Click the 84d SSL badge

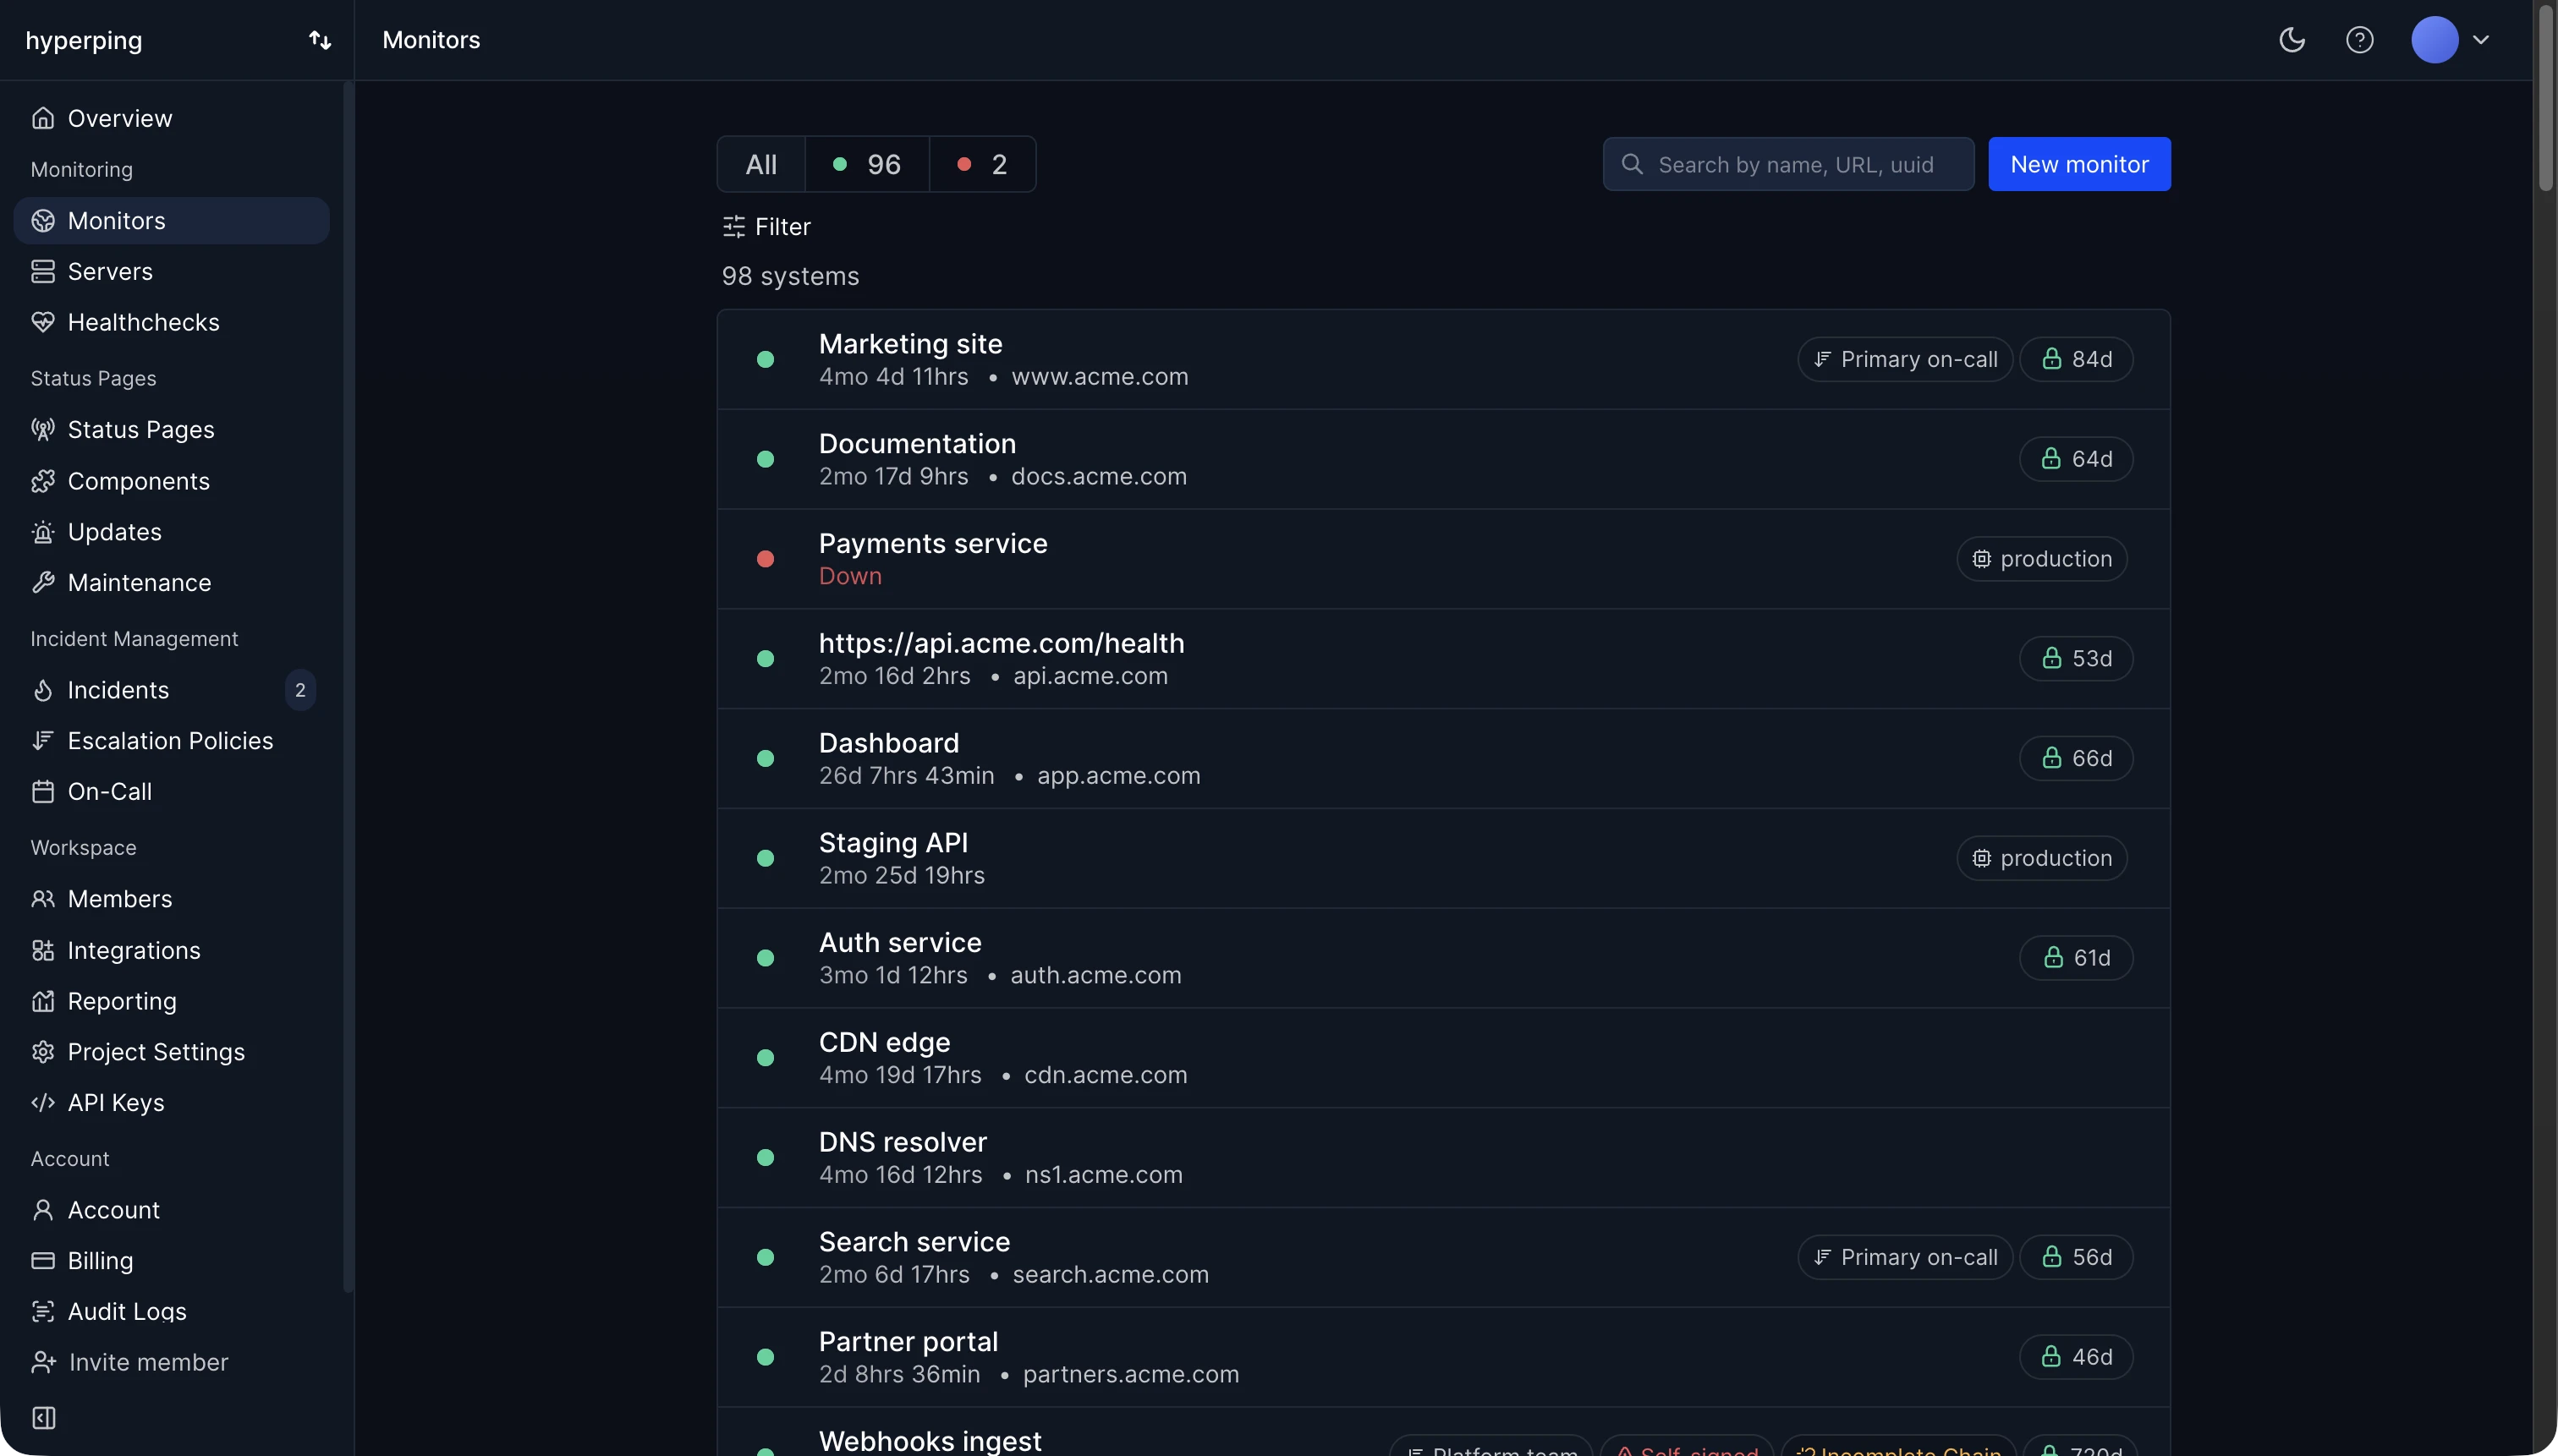coord(2076,359)
